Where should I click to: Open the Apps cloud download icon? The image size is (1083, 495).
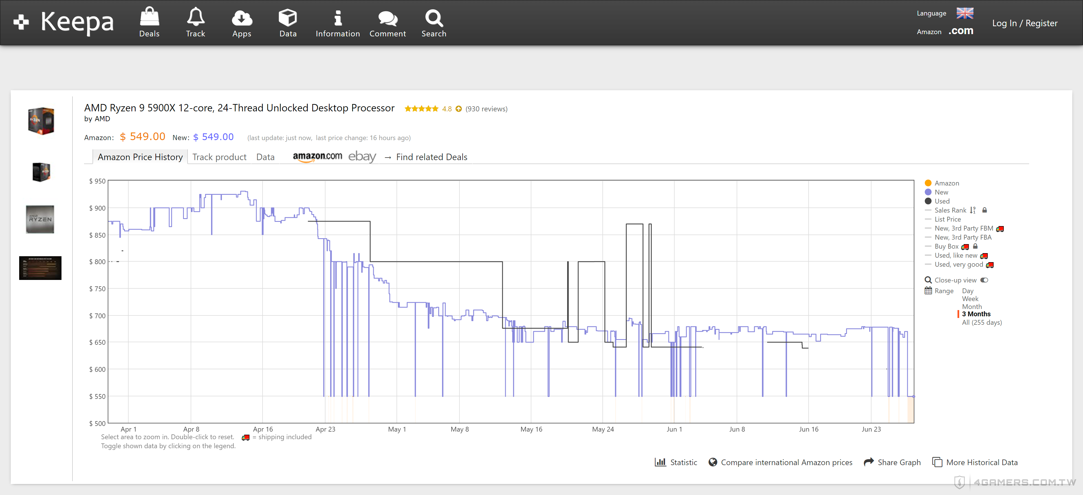pos(242,18)
